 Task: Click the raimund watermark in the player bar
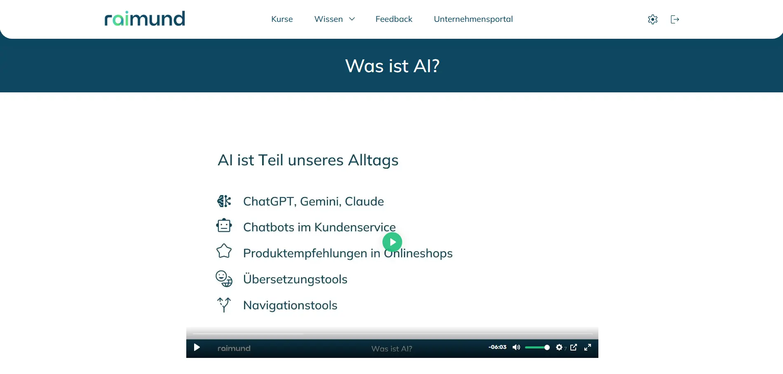coord(234,348)
